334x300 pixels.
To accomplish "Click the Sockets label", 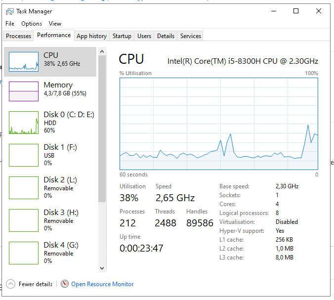I will click(x=230, y=195).
